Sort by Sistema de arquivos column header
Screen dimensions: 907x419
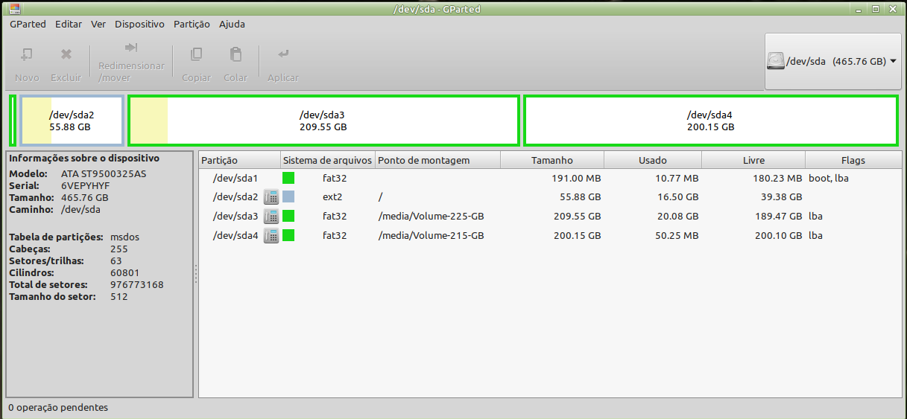(x=327, y=160)
